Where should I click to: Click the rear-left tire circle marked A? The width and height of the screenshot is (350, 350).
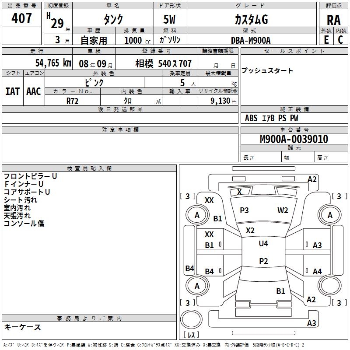tap(197, 286)
